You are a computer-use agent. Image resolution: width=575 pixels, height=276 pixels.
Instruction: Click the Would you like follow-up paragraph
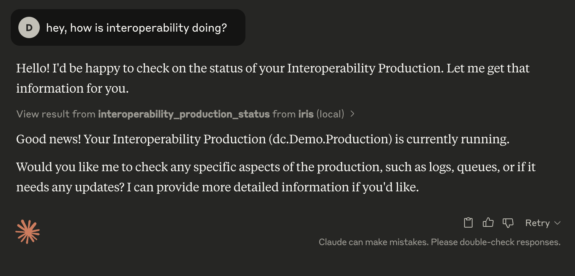tap(276, 177)
